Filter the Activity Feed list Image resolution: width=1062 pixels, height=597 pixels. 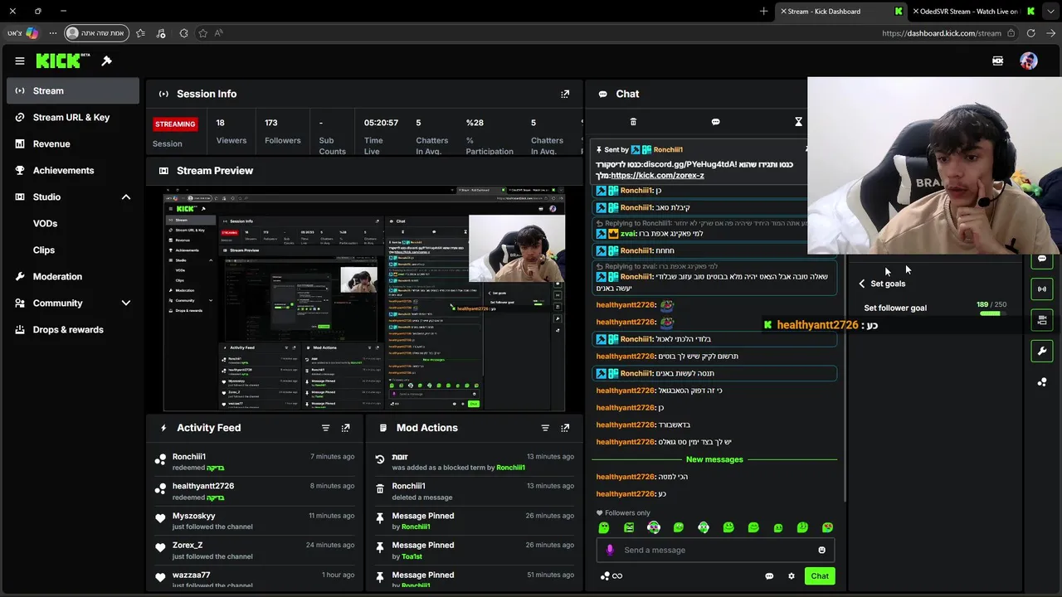[325, 428]
